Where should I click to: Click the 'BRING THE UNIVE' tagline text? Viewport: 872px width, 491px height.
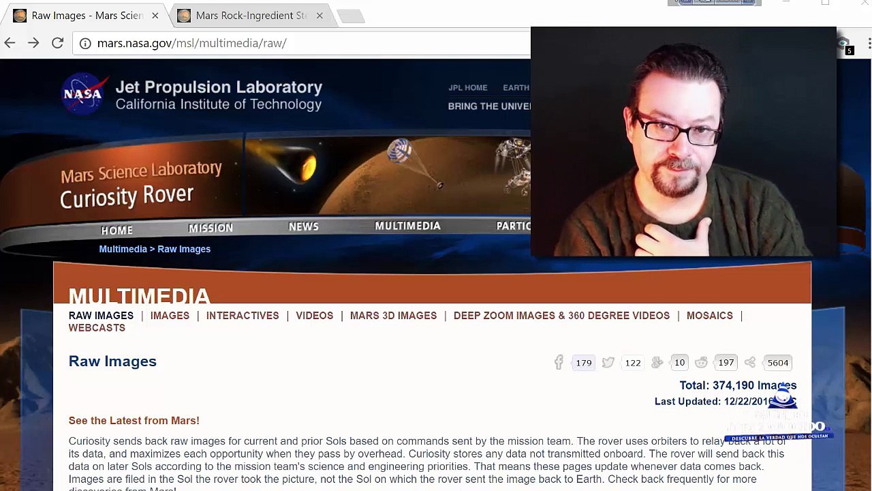click(489, 106)
